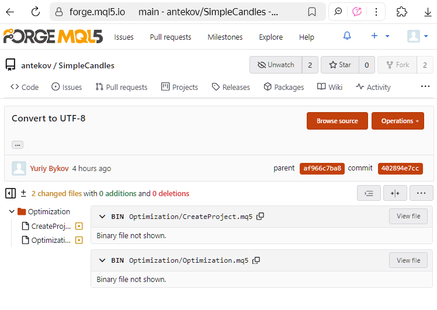
Task: Click the whitespace options diff button
Action: tap(395, 193)
